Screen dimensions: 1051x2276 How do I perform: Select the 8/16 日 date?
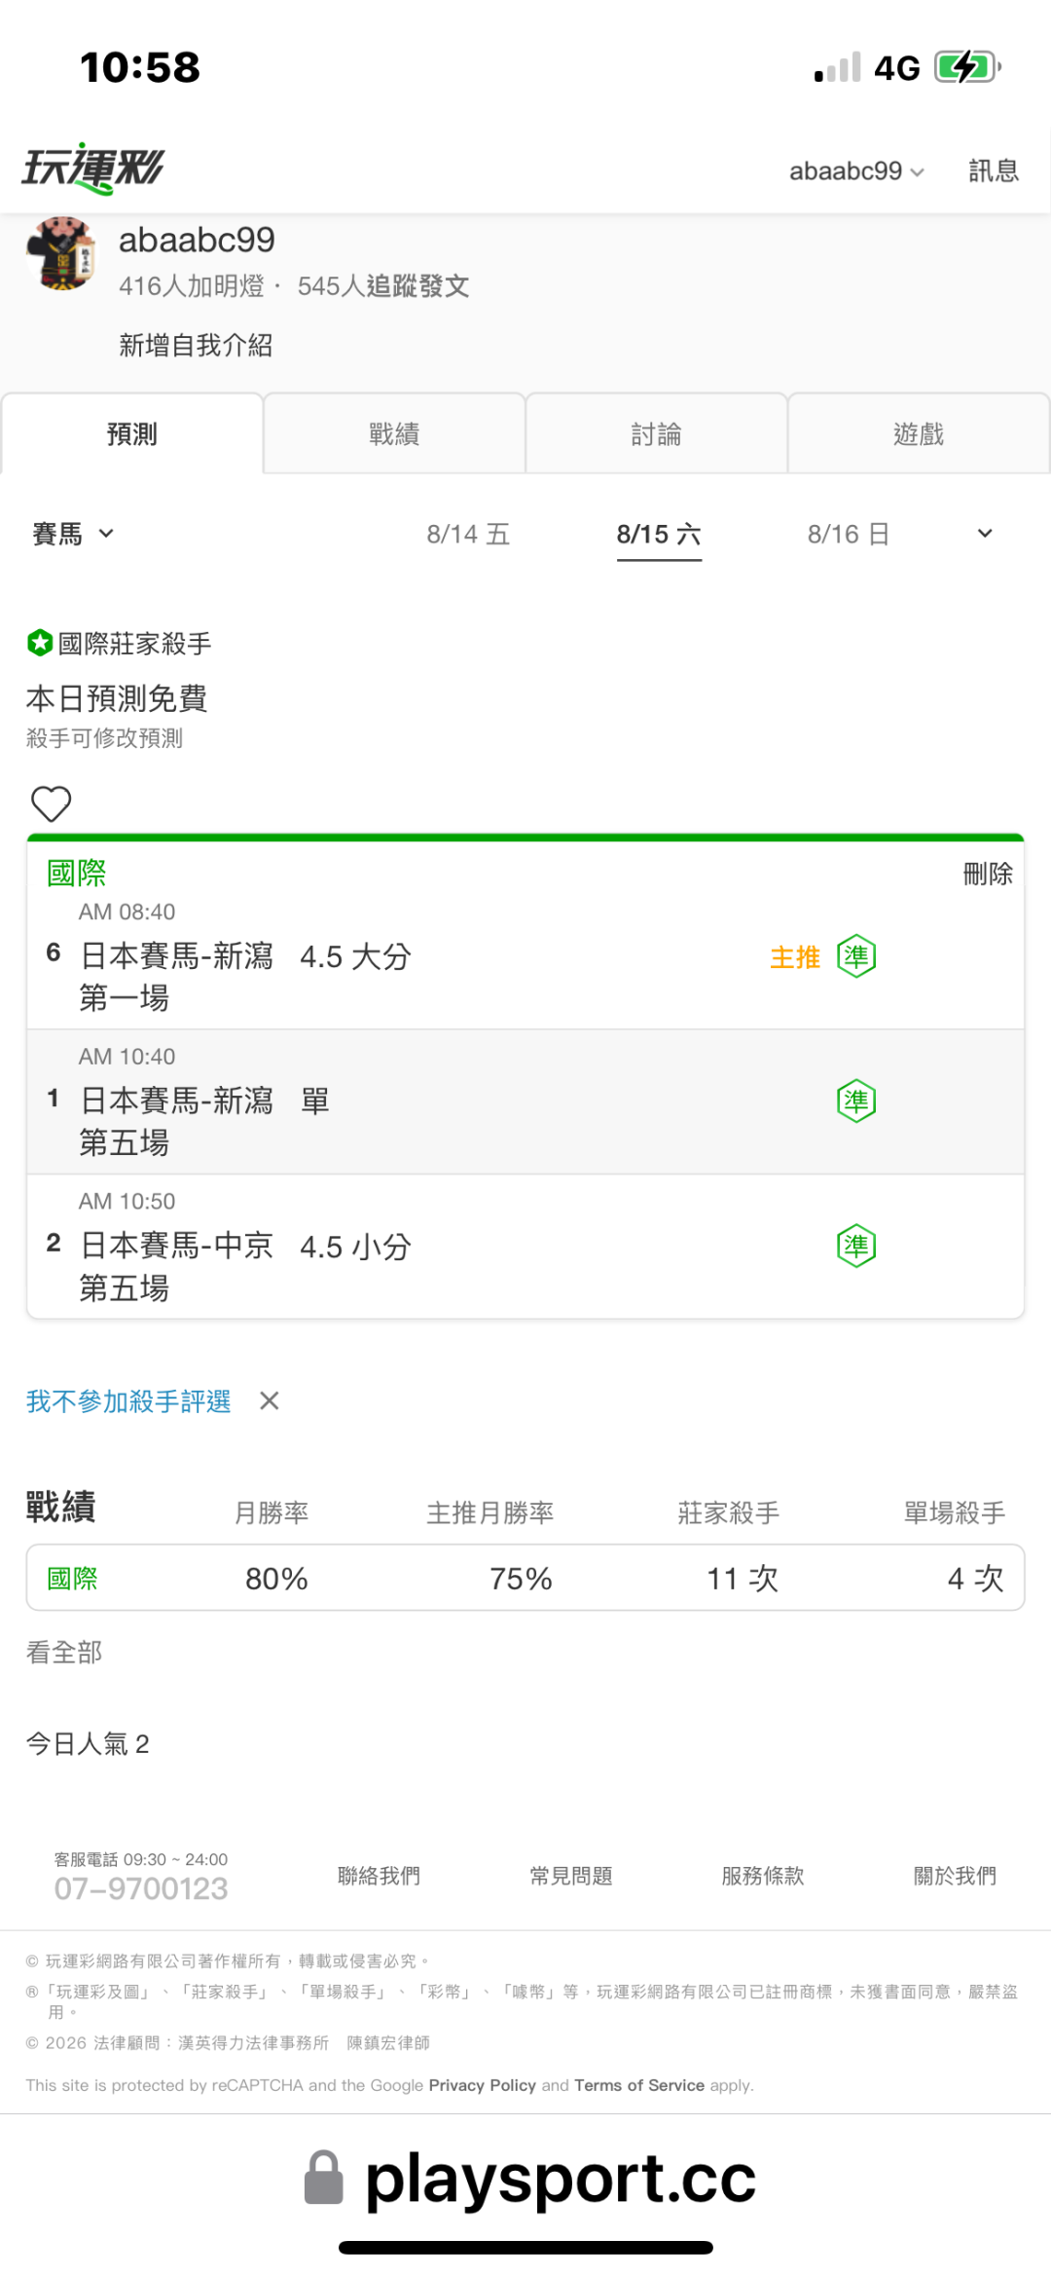[848, 534]
